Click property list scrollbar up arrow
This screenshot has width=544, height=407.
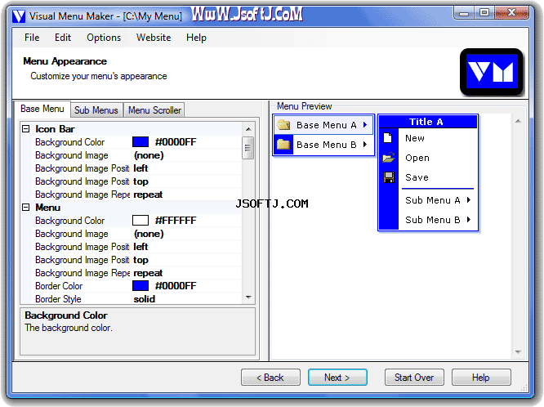click(x=248, y=129)
